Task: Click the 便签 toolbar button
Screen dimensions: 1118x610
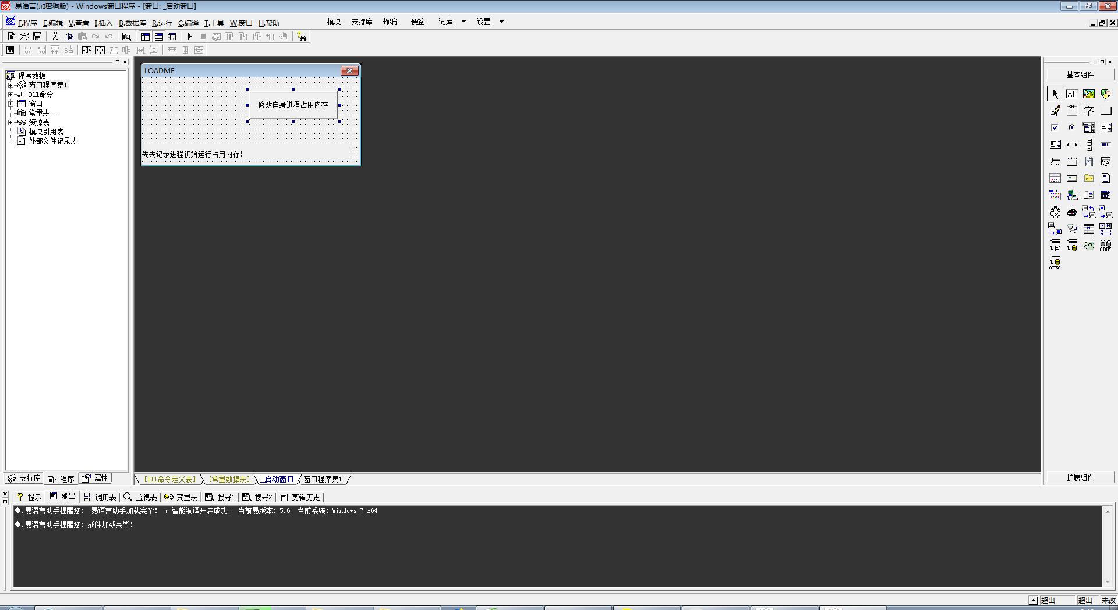Action: click(x=418, y=22)
